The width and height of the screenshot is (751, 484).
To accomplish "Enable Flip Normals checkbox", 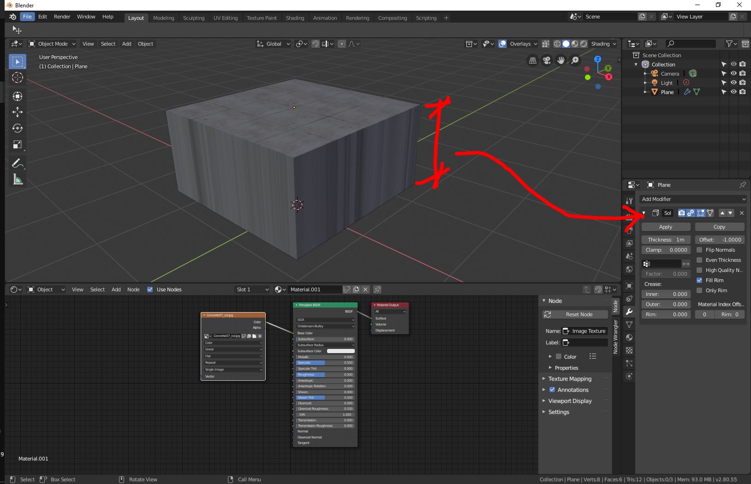I will click(x=699, y=250).
